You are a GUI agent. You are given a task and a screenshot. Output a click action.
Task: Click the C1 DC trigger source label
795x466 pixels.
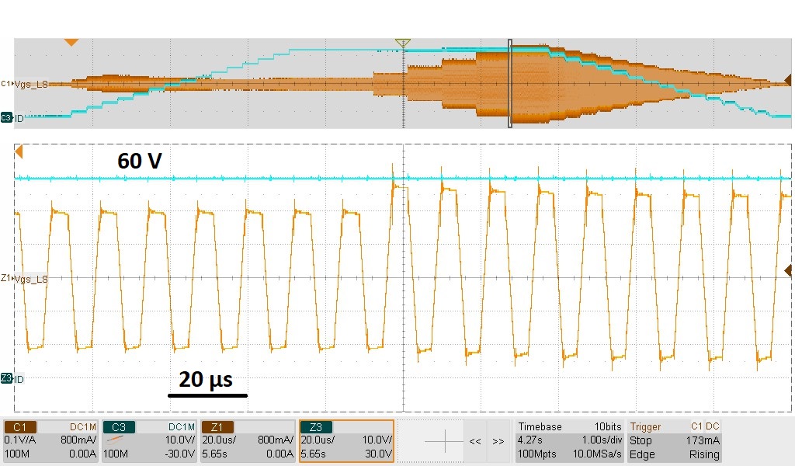pos(705,426)
